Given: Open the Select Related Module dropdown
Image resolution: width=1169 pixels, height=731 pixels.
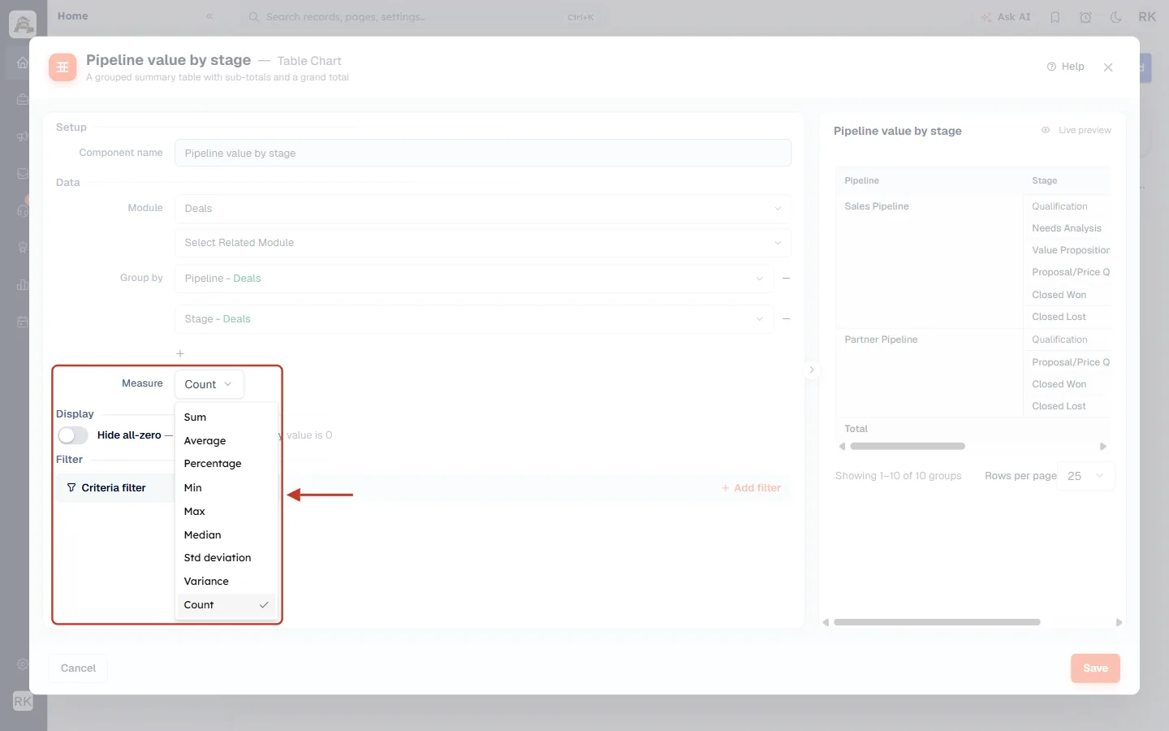Looking at the screenshot, I should point(483,243).
